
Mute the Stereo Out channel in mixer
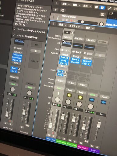point(81,143)
